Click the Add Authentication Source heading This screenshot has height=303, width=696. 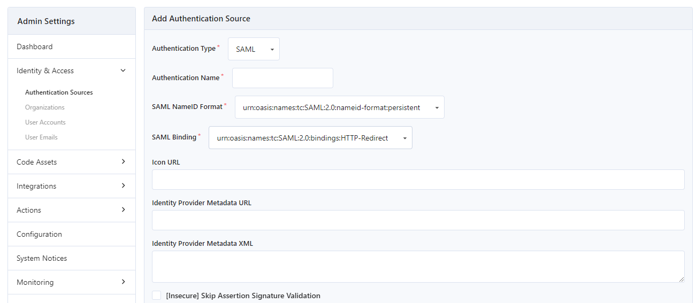point(201,18)
